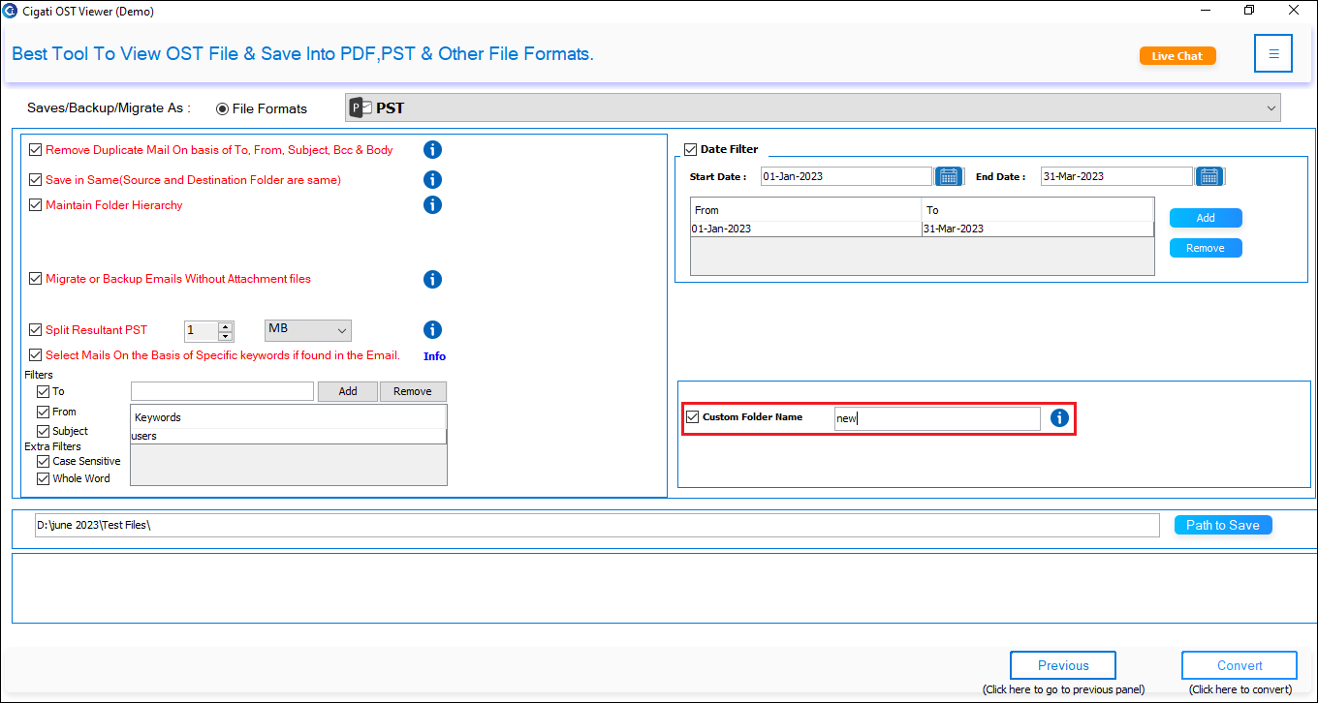The height and width of the screenshot is (703, 1318).
Task: Open the End Date calendar picker
Action: (1208, 176)
